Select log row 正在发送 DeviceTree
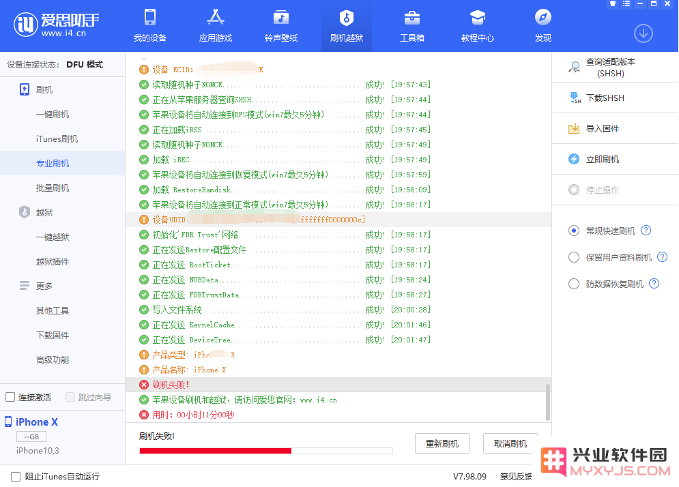The height and width of the screenshot is (487, 679). tap(338, 340)
